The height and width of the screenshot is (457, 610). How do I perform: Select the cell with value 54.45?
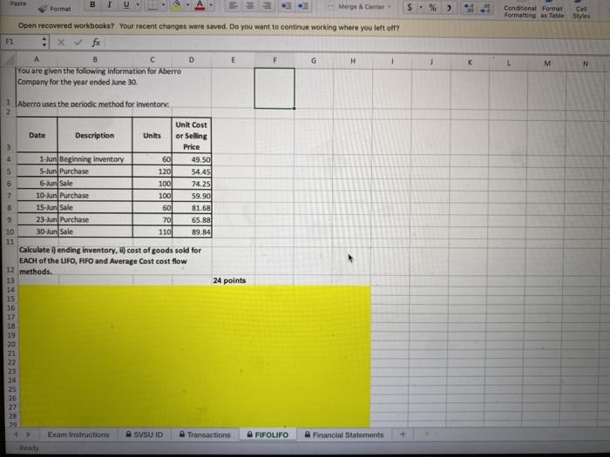(192, 171)
